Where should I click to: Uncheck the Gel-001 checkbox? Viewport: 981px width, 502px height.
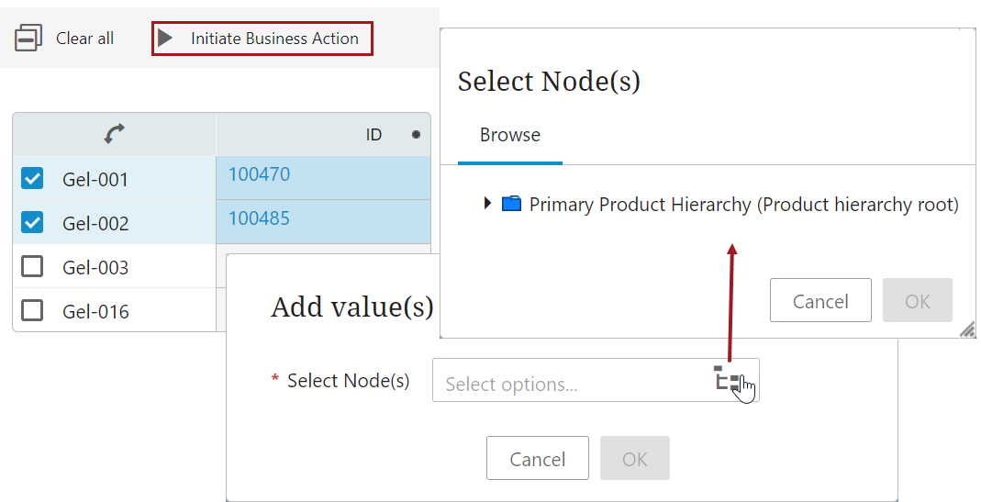pyautogui.click(x=32, y=179)
